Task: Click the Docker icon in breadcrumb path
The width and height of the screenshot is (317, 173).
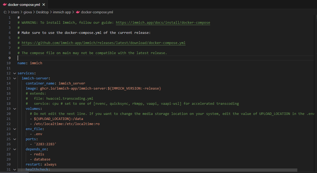Action: coord(78,12)
